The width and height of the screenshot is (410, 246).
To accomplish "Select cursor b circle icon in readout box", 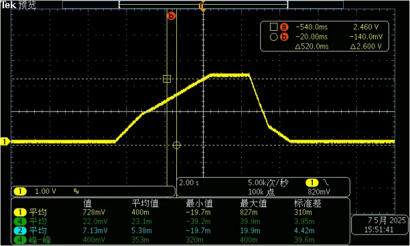I will pos(273,37).
